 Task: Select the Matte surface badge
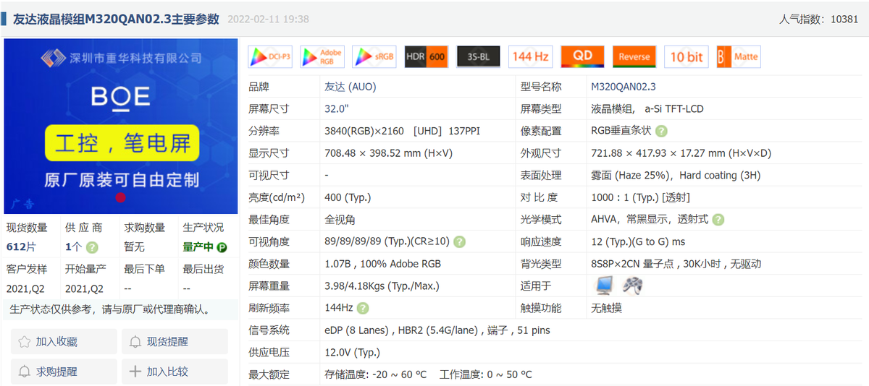(739, 57)
